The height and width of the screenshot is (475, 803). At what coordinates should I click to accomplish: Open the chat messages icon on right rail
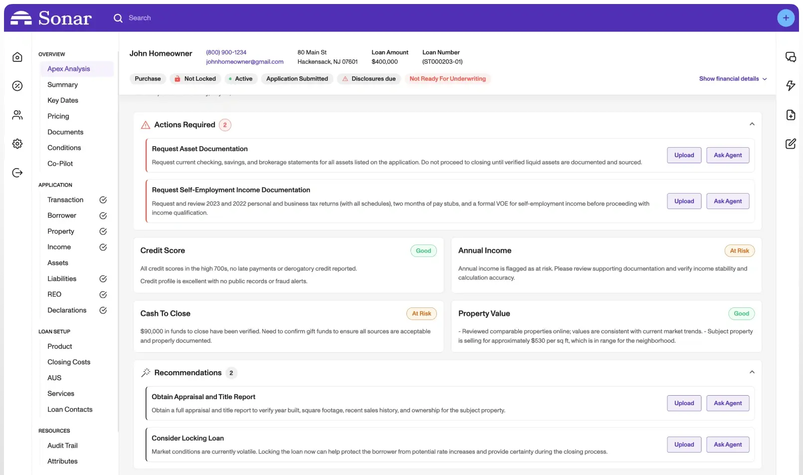(x=791, y=57)
